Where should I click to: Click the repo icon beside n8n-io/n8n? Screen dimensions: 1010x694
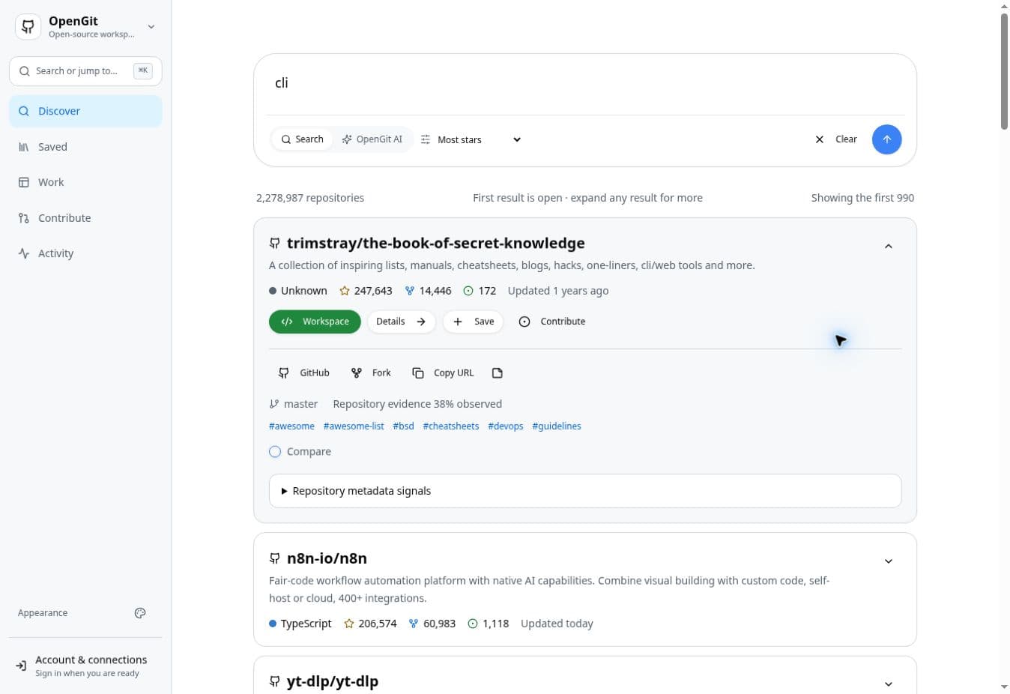(x=275, y=559)
